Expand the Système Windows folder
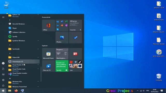 coord(24,41)
